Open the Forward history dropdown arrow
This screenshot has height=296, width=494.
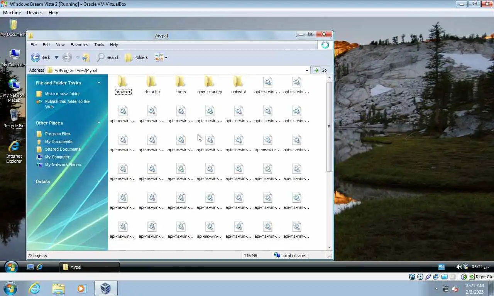click(x=78, y=57)
